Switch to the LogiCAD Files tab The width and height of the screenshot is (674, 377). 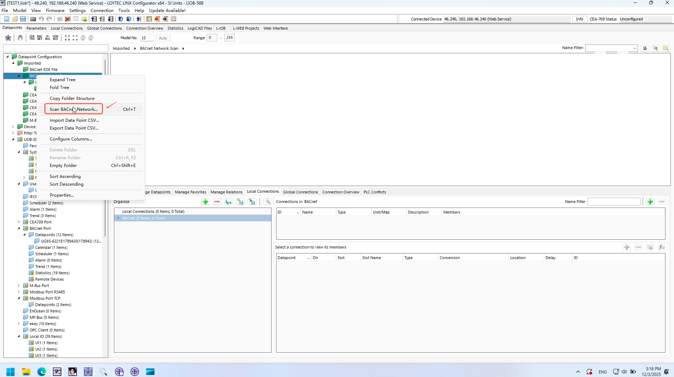pos(200,28)
